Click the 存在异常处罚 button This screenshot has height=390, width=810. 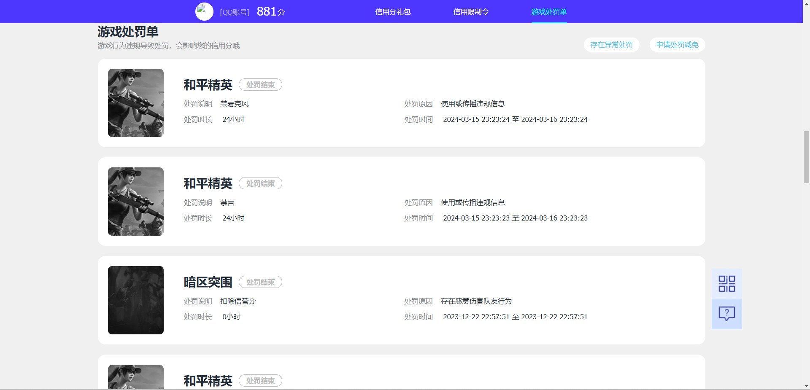coord(611,45)
